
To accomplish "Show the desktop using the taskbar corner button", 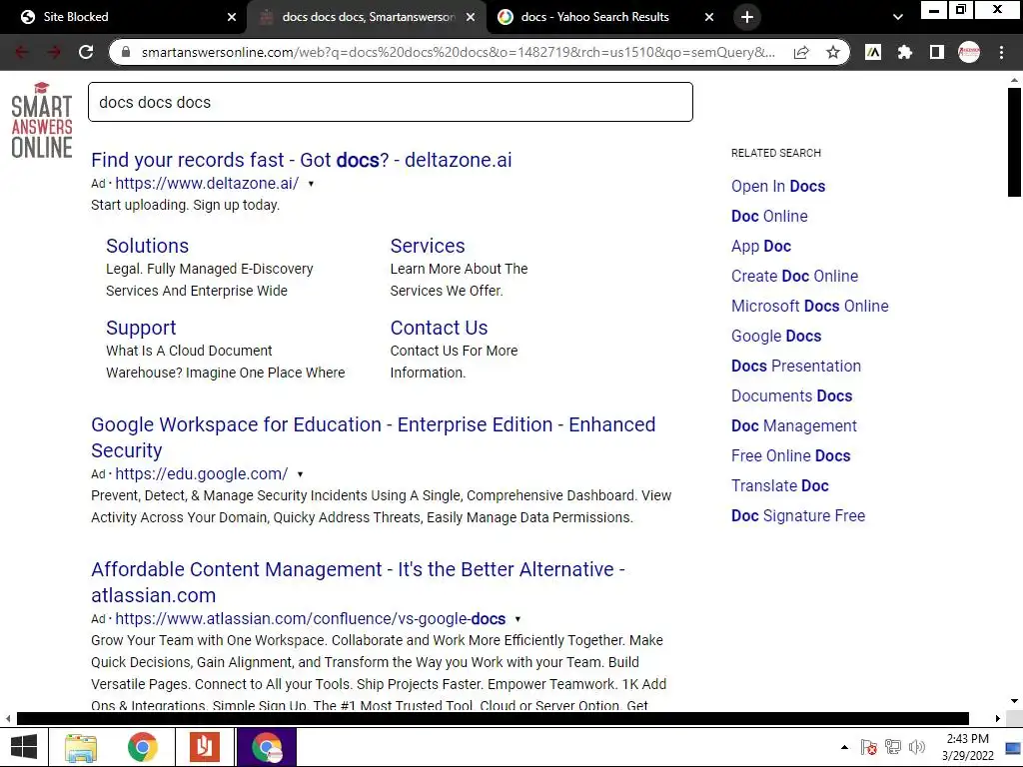I will (1013, 747).
